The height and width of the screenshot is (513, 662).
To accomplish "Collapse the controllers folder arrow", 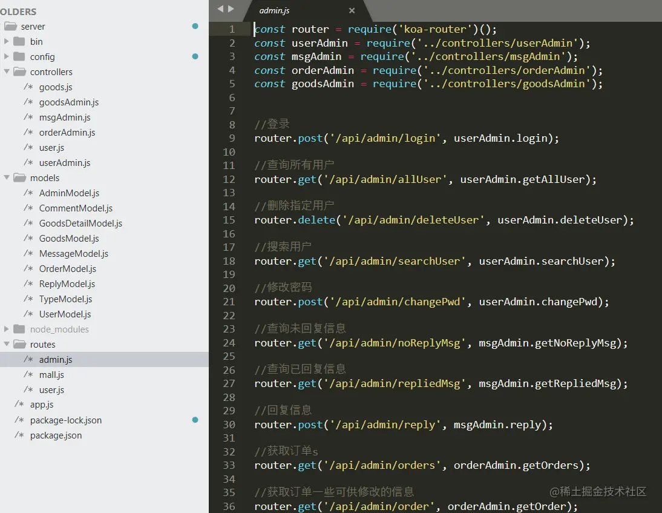I will pyautogui.click(x=6, y=71).
